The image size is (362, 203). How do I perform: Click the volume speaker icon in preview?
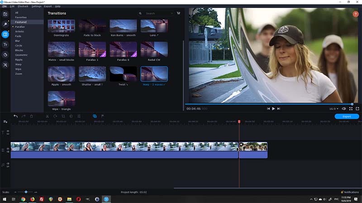pos(344,109)
